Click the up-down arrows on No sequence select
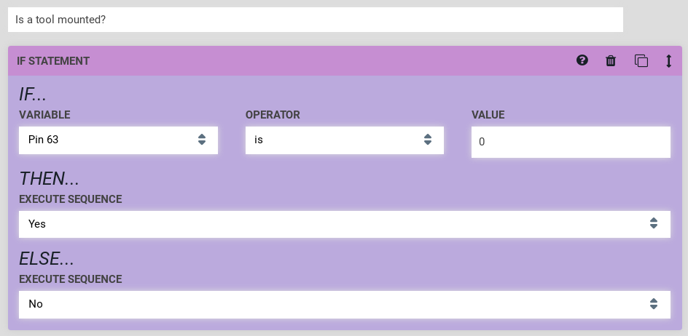 654,304
